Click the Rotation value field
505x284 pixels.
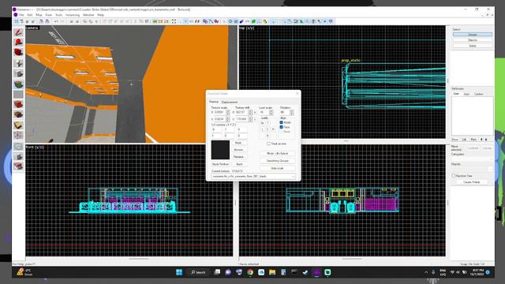285,112
